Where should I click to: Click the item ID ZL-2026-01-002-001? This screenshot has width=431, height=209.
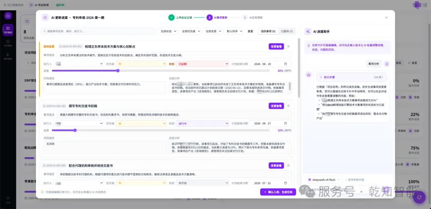click(70, 46)
